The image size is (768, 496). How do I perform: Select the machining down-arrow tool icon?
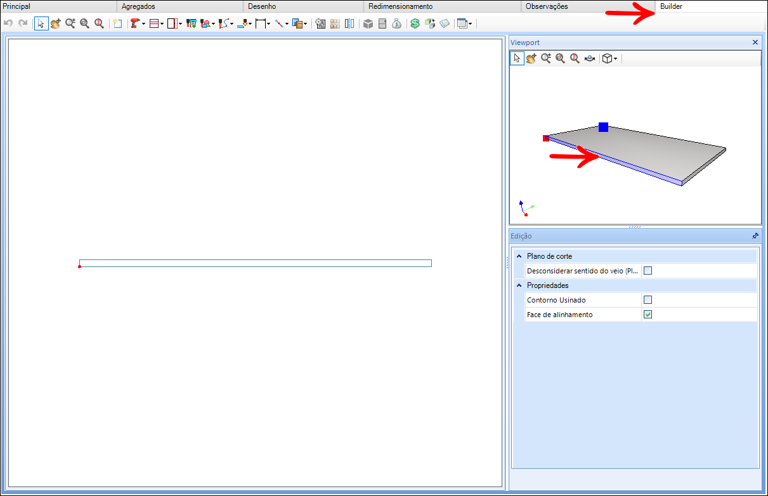242,23
